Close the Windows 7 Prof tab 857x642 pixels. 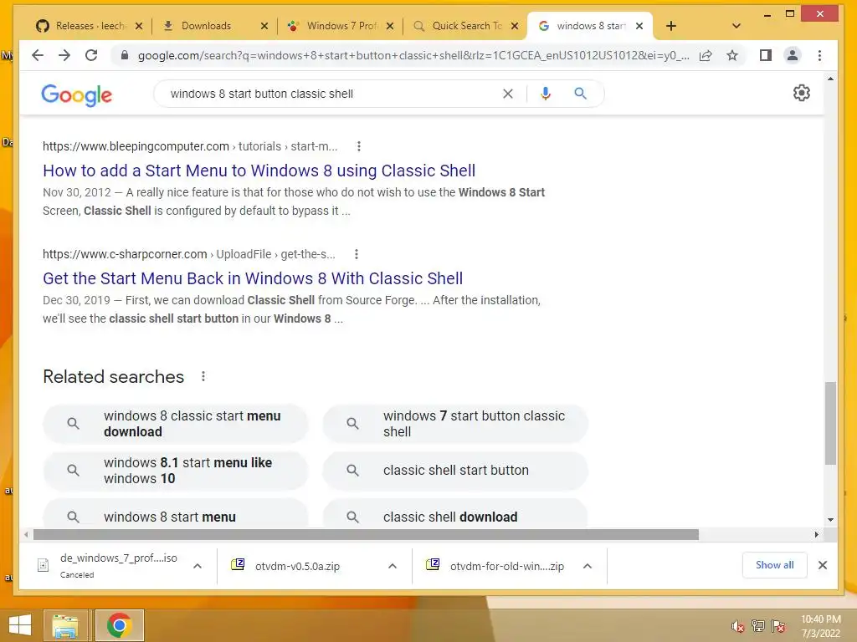tap(390, 26)
